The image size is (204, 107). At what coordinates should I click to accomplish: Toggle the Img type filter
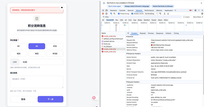(135, 20)
